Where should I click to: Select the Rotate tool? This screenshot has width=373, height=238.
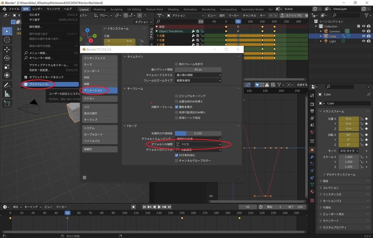click(x=7, y=58)
